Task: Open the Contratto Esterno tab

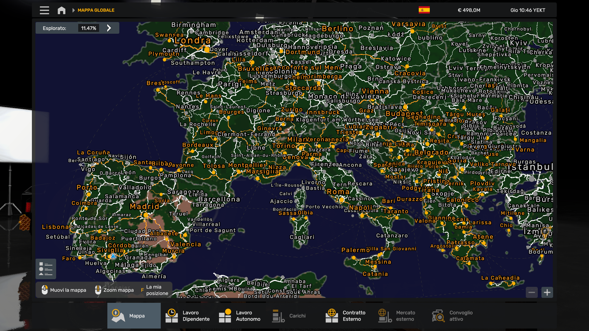Action: coord(348,316)
